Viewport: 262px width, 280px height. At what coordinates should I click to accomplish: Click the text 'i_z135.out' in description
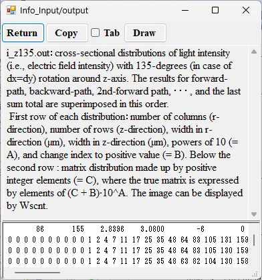(29, 54)
